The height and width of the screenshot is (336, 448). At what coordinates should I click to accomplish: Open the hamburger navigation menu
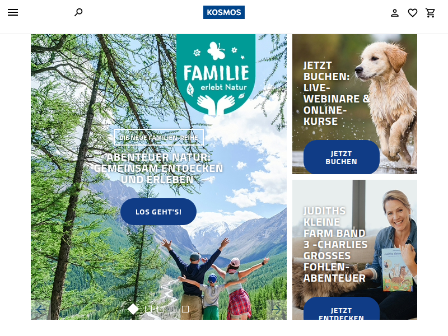(13, 12)
